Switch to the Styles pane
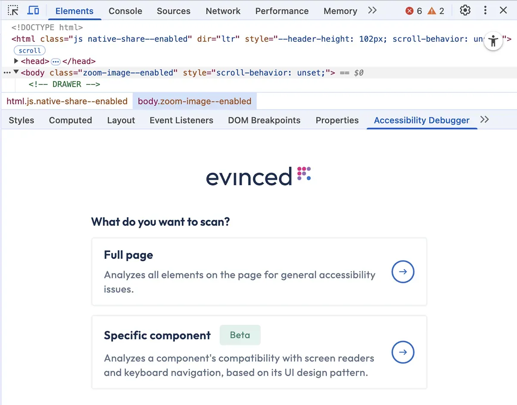Screen dimensions: 517x405 21,120
